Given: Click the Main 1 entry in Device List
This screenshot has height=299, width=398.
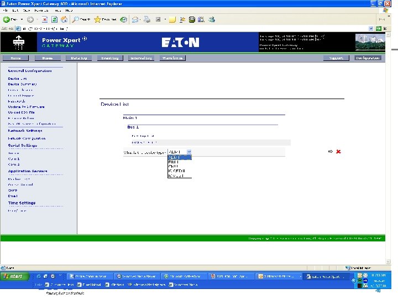Looking at the screenshot, I should tap(130, 118).
